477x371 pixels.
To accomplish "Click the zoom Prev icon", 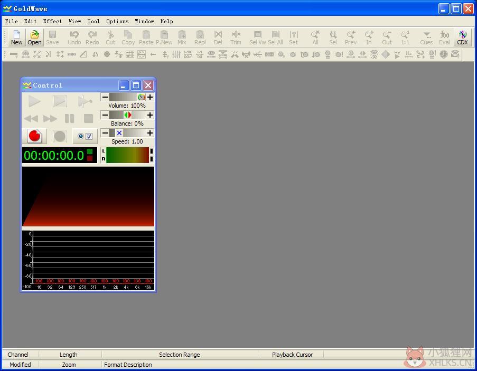I will (x=351, y=37).
